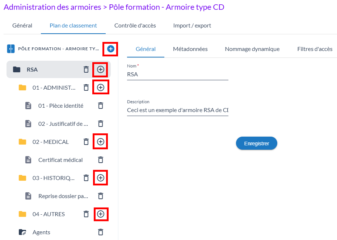Click plus icon on 01 - ADMINIST... folder
This screenshot has height=240, width=337.
pyautogui.click(x=101, y=87)
